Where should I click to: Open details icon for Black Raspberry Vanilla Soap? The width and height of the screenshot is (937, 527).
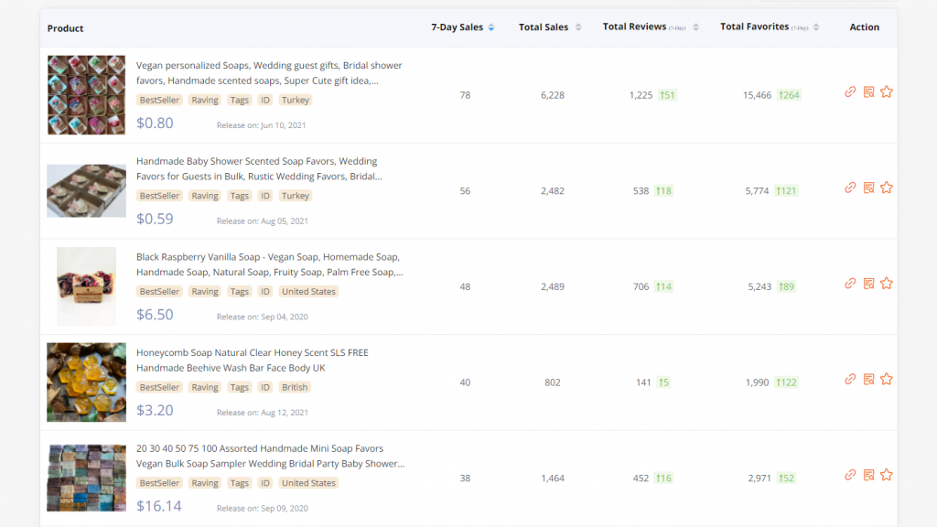868,284
